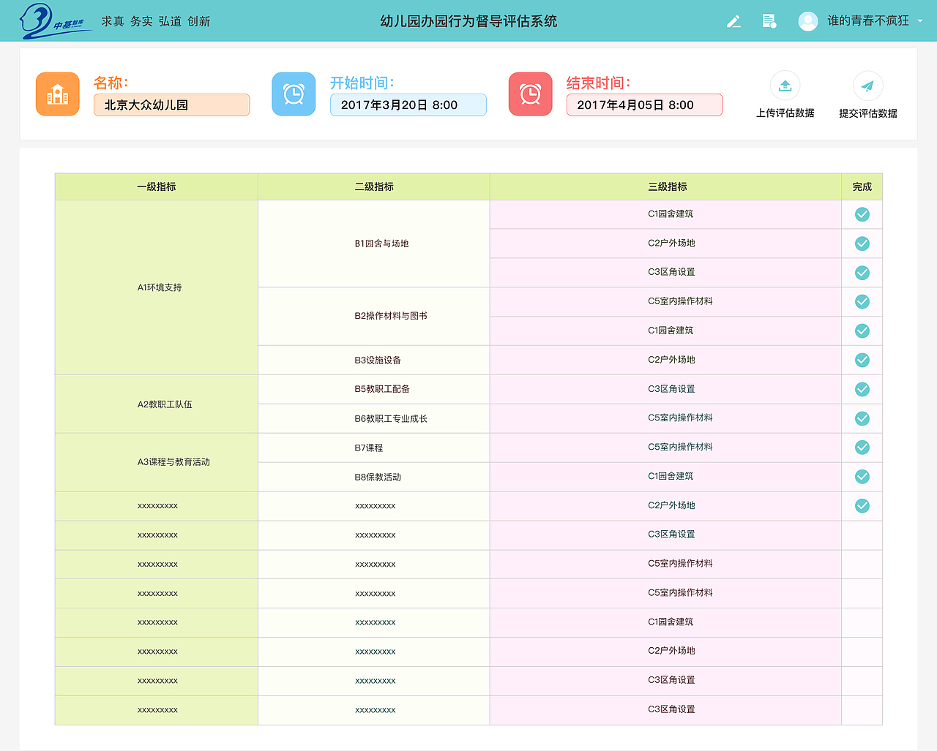The image size is (937, 751).
Task: Click the upload icon above 上传评估数据
Action: coord(785,85)
